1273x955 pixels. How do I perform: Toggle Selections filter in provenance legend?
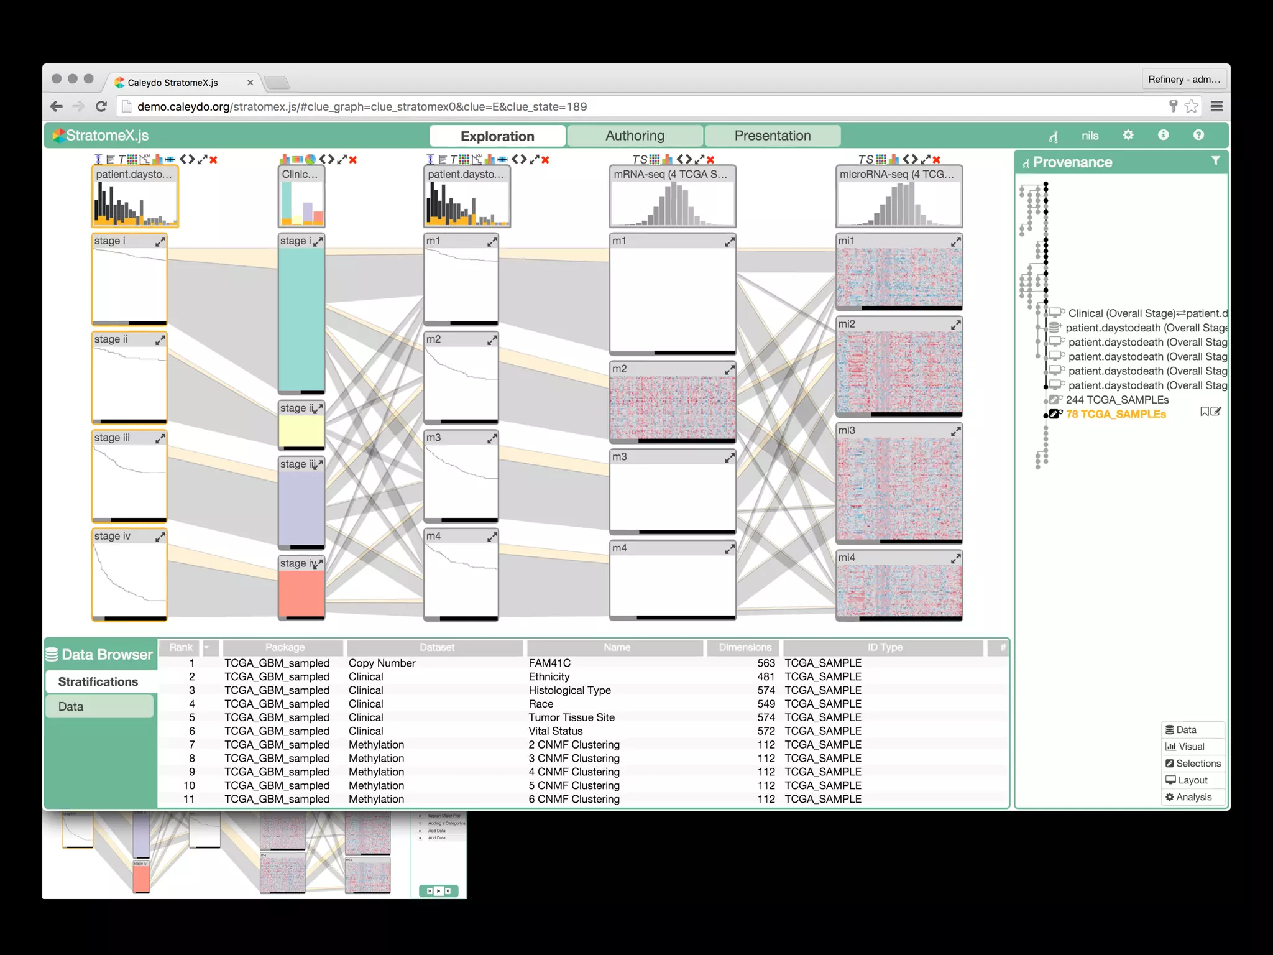pyautogui.click(x=1193, y=764)
